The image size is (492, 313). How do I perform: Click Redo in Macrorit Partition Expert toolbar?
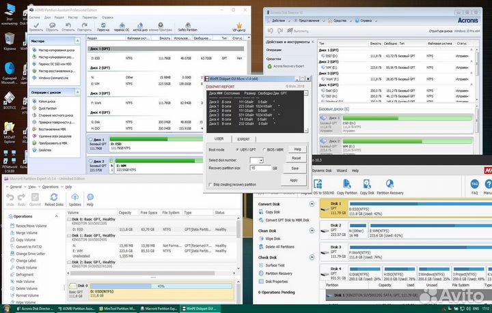click(21, 199)
